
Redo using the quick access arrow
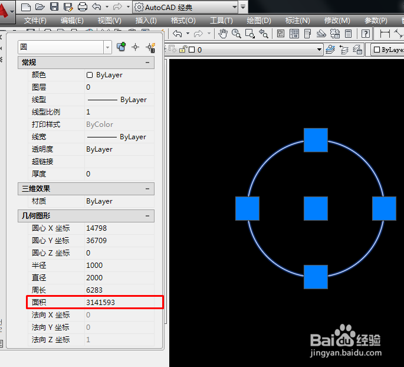[x=117, y=6]
